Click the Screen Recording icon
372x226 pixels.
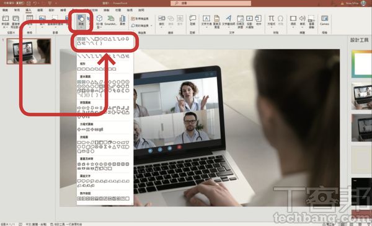[311, 19]
